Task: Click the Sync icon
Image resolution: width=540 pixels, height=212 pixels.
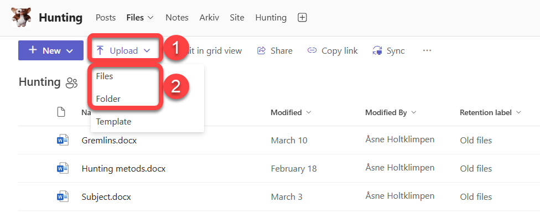Action: [377, 51]
